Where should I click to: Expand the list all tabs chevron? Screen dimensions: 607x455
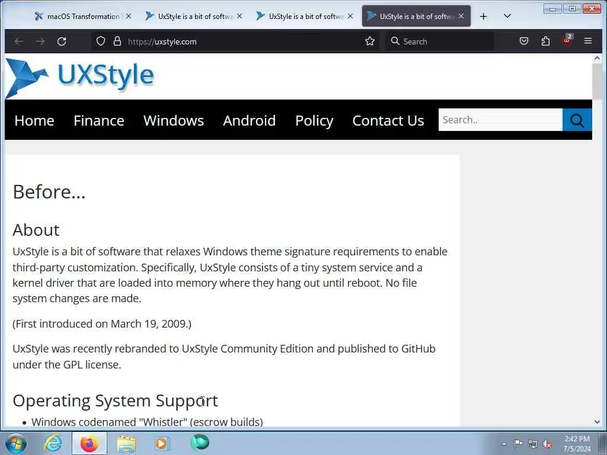507,16
